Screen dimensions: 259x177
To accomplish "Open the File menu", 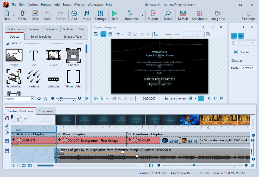I will click(14, 5).
